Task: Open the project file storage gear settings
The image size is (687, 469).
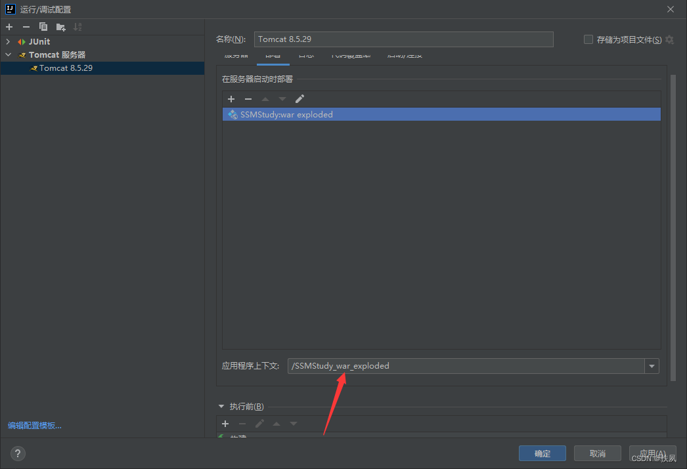Action: pyautogui.click(x=669, y=40)
